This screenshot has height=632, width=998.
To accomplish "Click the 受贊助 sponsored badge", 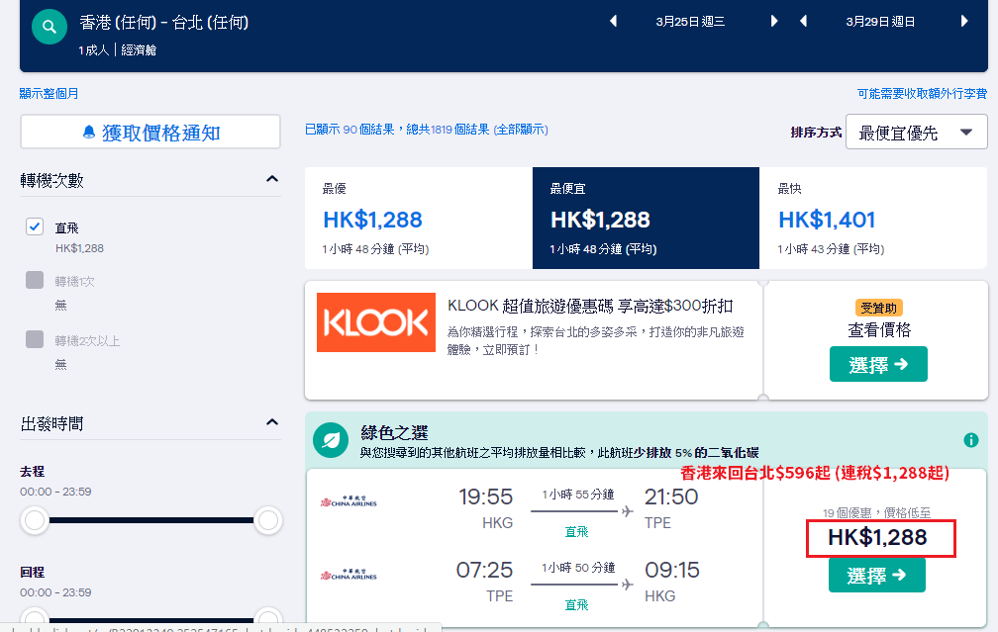I will tap(878, 308).
